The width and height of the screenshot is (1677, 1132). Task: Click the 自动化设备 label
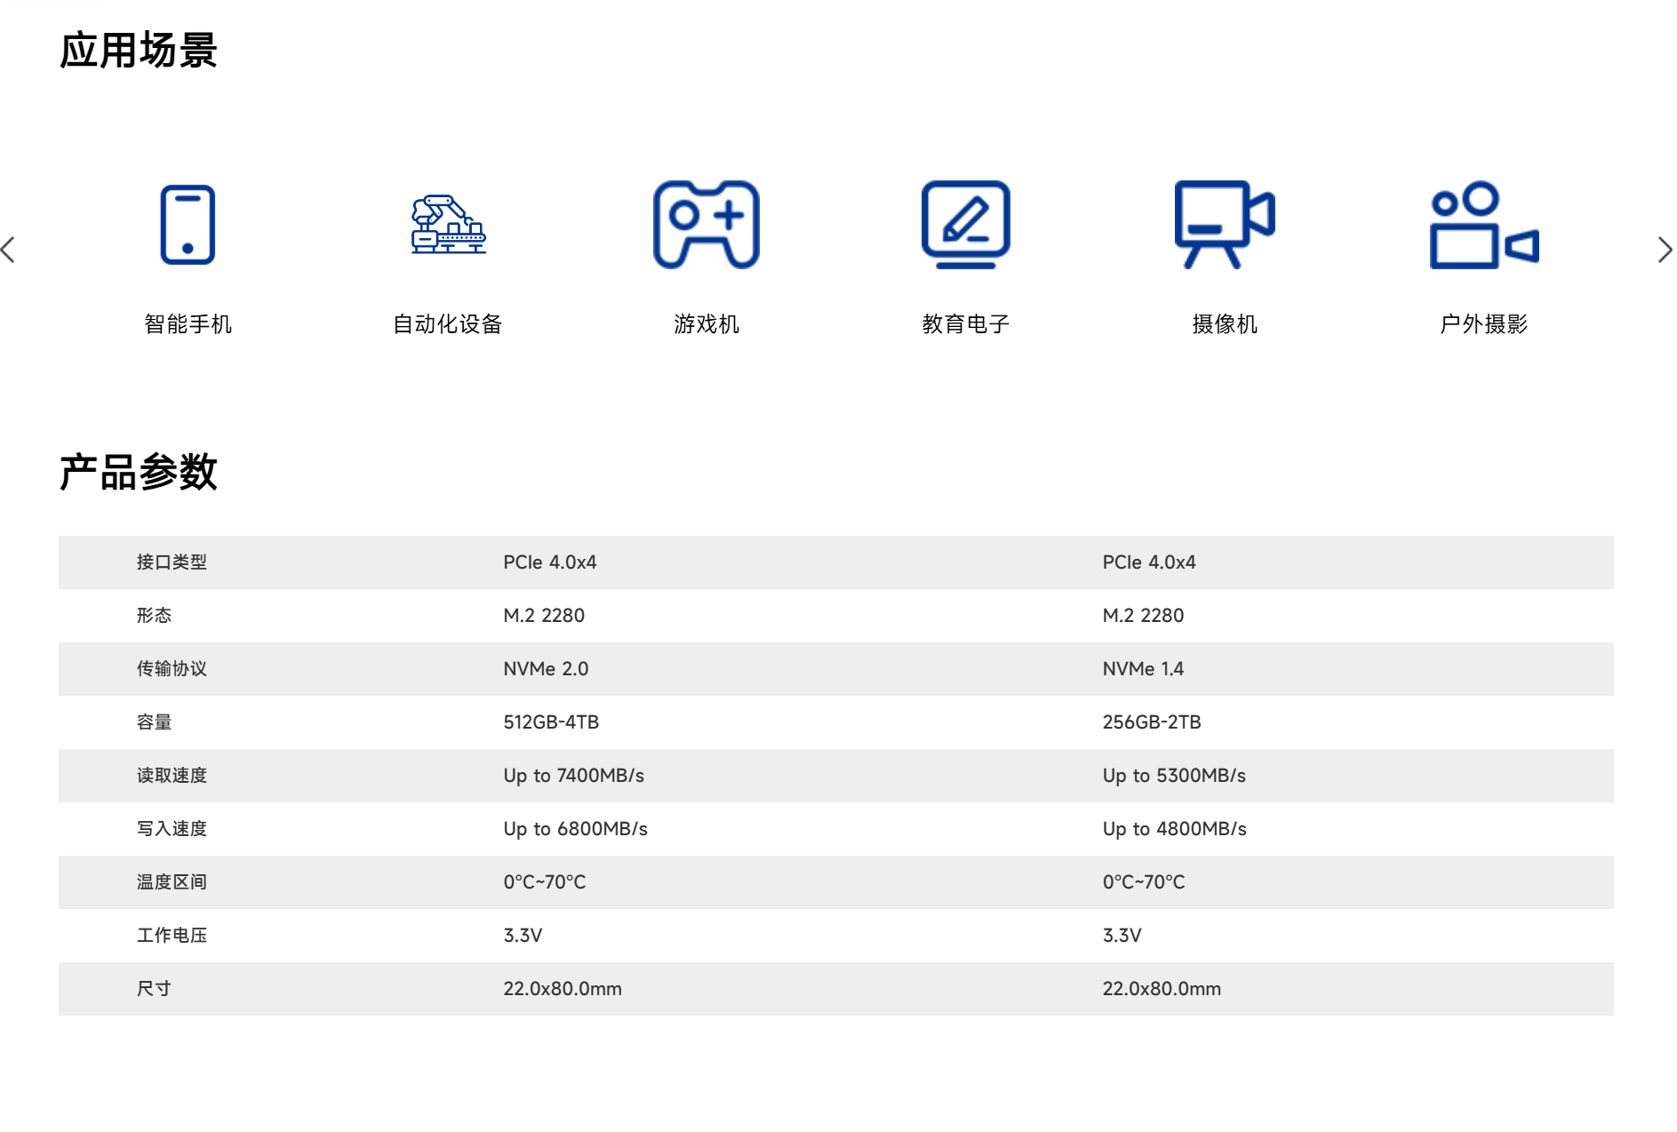[448, 324]
